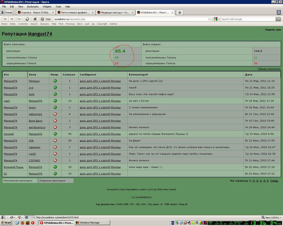This screenshot has height=226, width=283.
Task: Open the Bookmarks menu
Action: tap(33, 7)
